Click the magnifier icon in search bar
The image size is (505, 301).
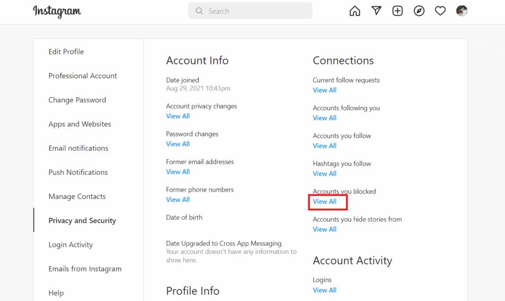pyautogui.click(x=199, y=11)
